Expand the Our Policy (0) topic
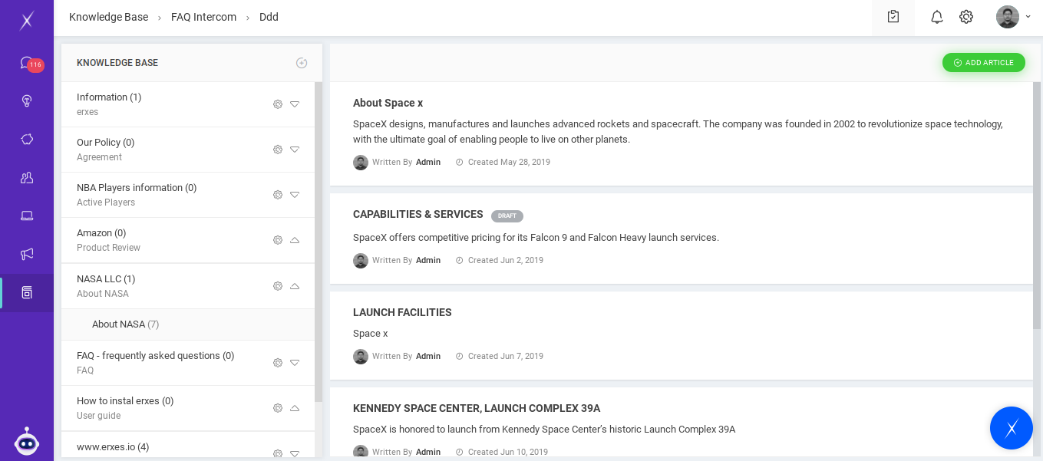This screenshot has height=461, width=1043. [x=295, y=150]
